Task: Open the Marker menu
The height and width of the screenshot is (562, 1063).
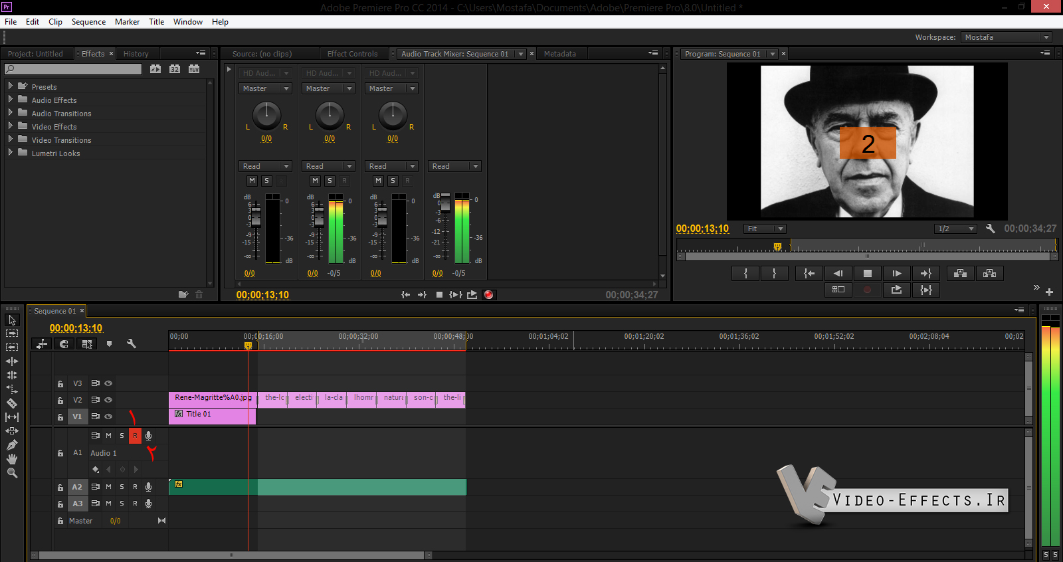Action: 127,22
